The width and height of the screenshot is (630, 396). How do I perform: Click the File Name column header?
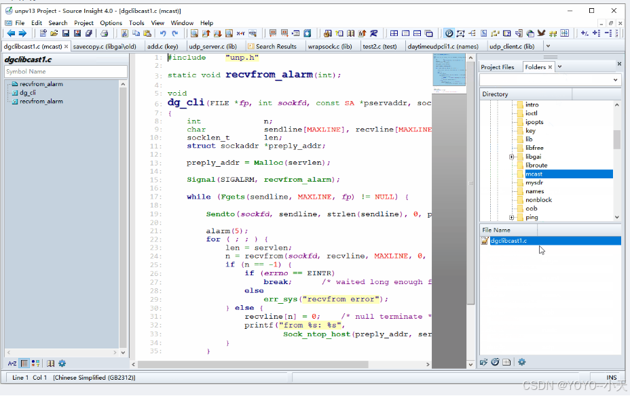[508, 230]
